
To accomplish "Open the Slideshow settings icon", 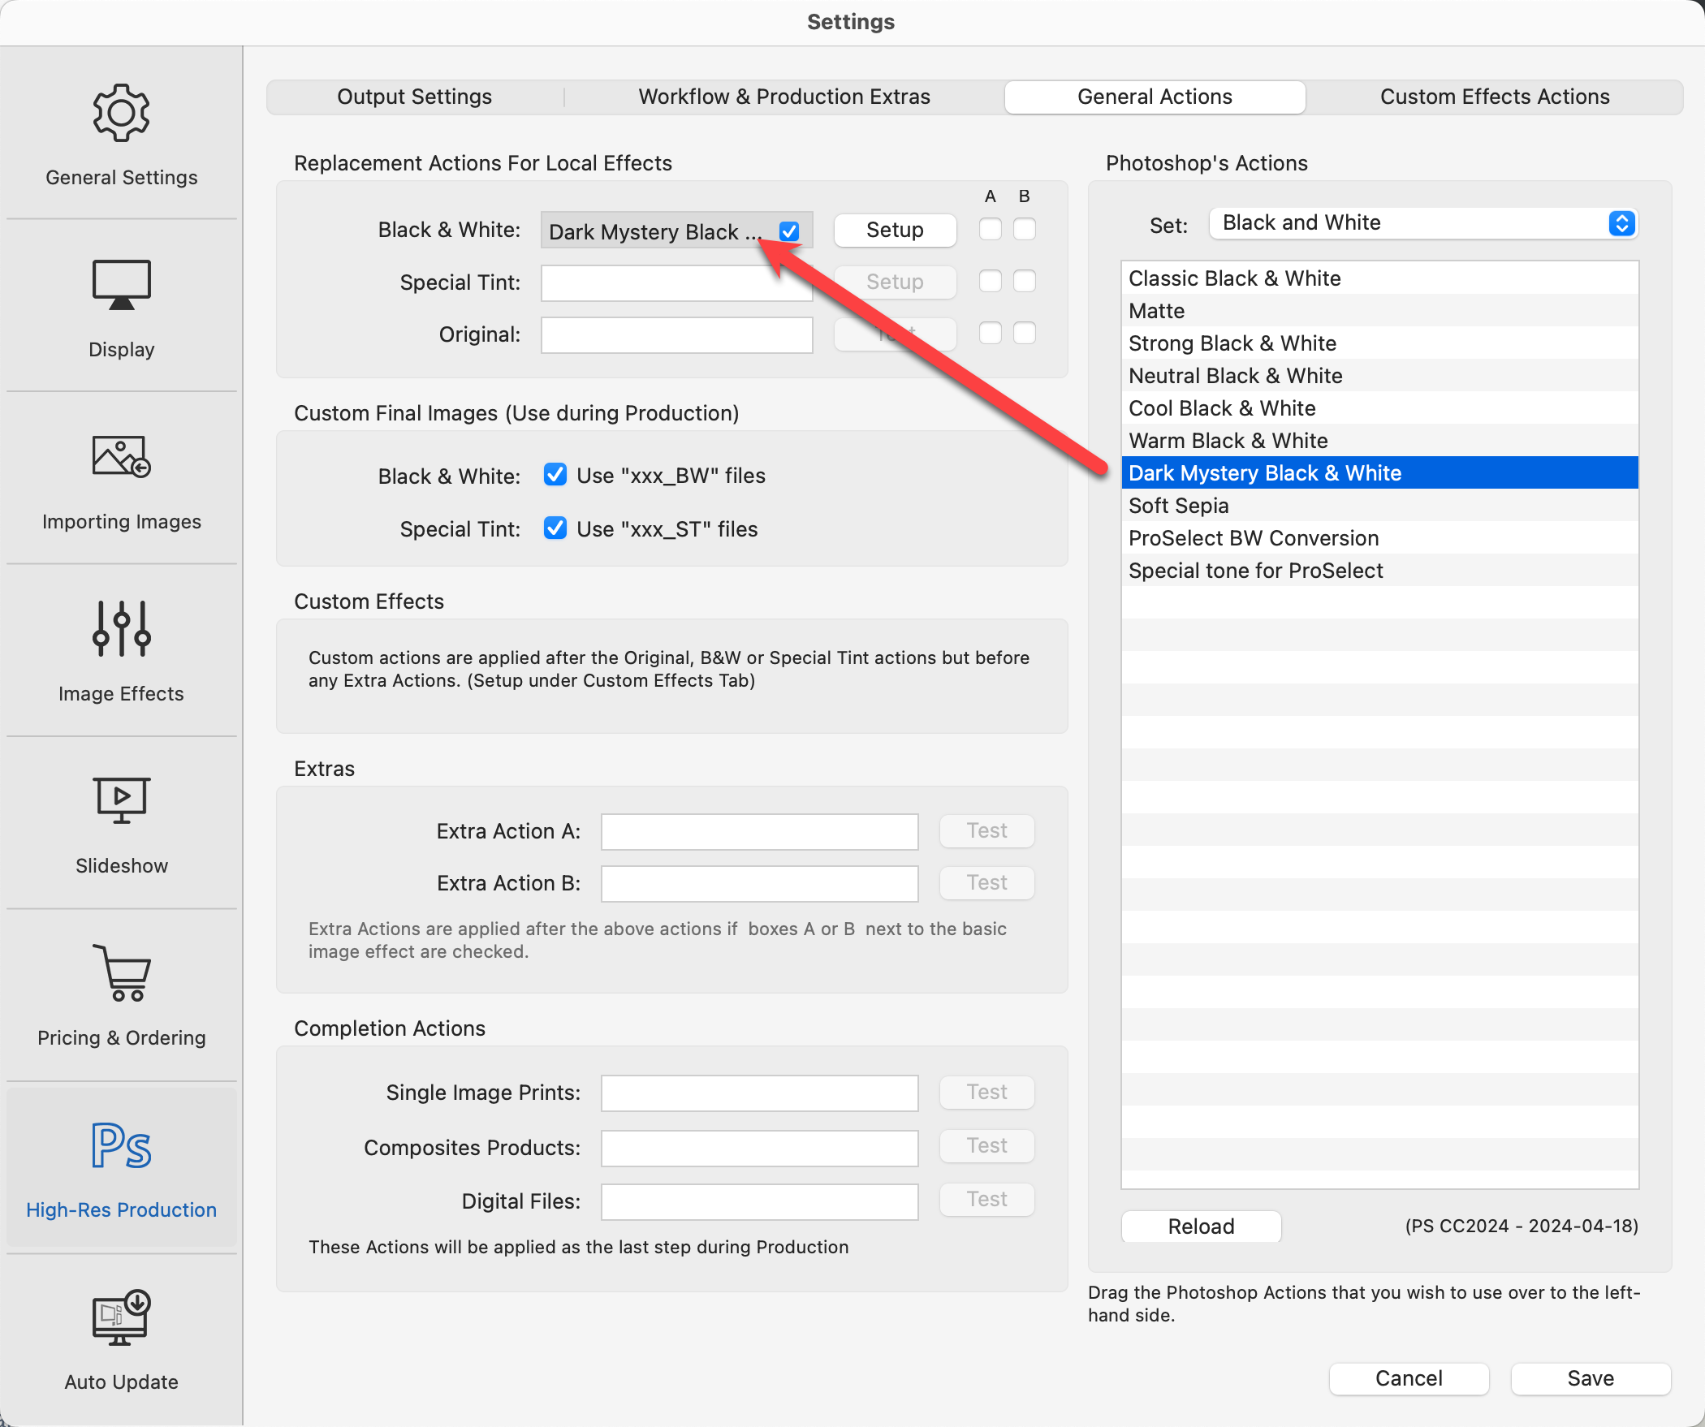I will 121,800.
